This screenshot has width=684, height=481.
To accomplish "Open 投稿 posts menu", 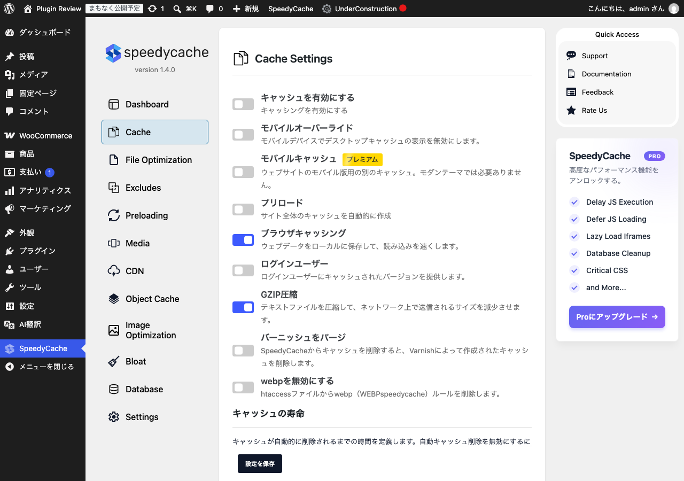I will 43,57.
